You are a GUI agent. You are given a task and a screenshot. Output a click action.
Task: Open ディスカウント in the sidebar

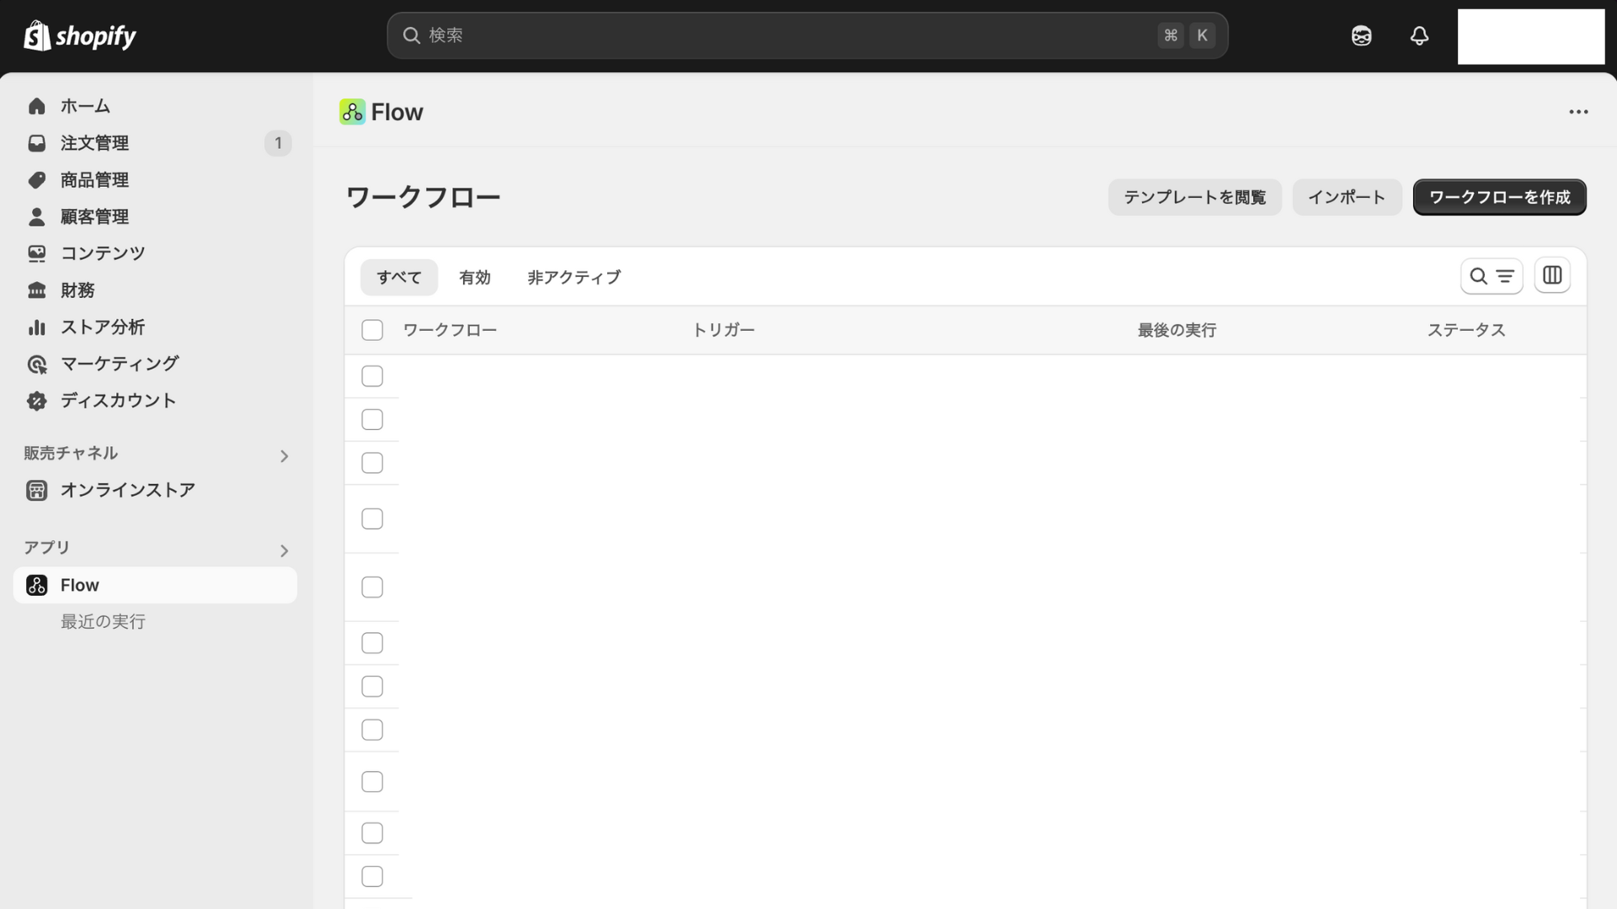pos(155,401)
